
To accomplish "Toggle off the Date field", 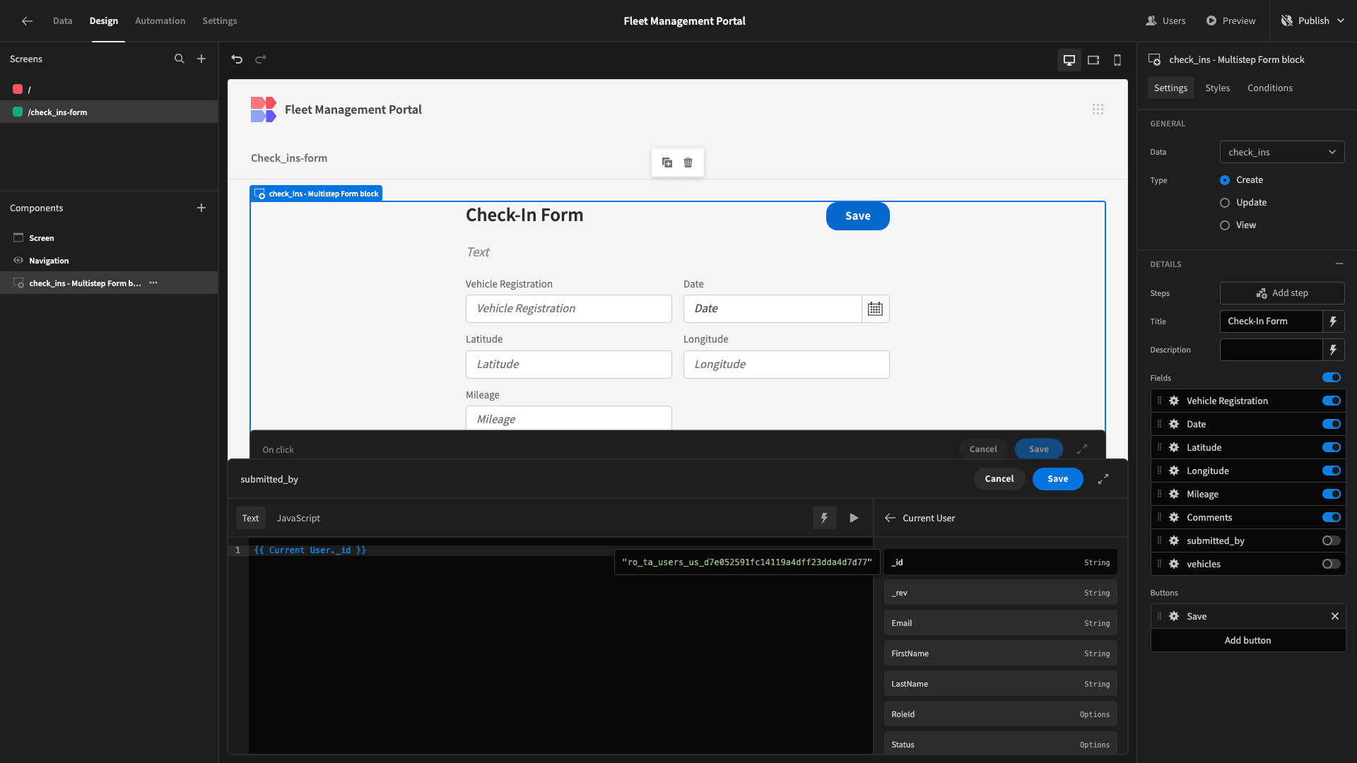I will [1332, 424].
